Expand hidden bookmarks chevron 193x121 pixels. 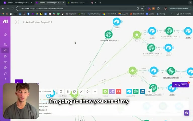pos(172,14)
